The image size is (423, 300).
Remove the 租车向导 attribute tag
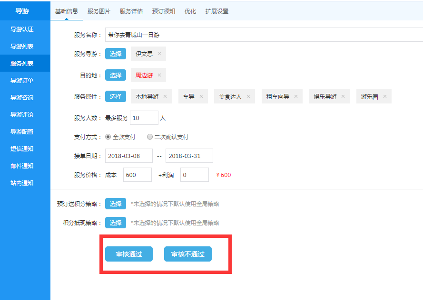click(x=295, y=97)
